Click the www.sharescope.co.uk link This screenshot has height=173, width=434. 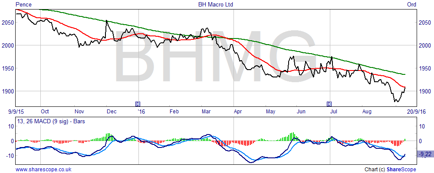tap(43, 169)
